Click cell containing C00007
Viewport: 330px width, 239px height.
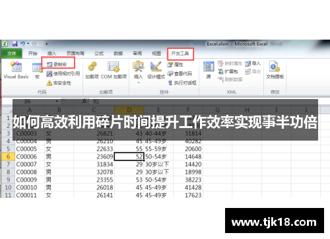tap(30, 164)
